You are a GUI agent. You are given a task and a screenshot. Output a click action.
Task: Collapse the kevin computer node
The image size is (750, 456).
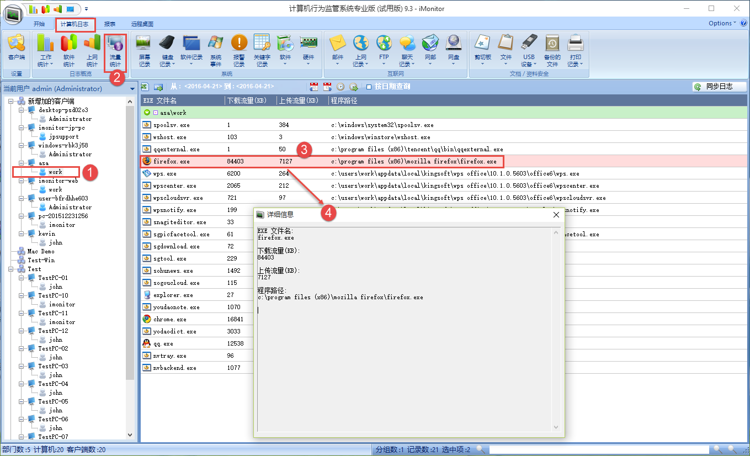[22, 234]
